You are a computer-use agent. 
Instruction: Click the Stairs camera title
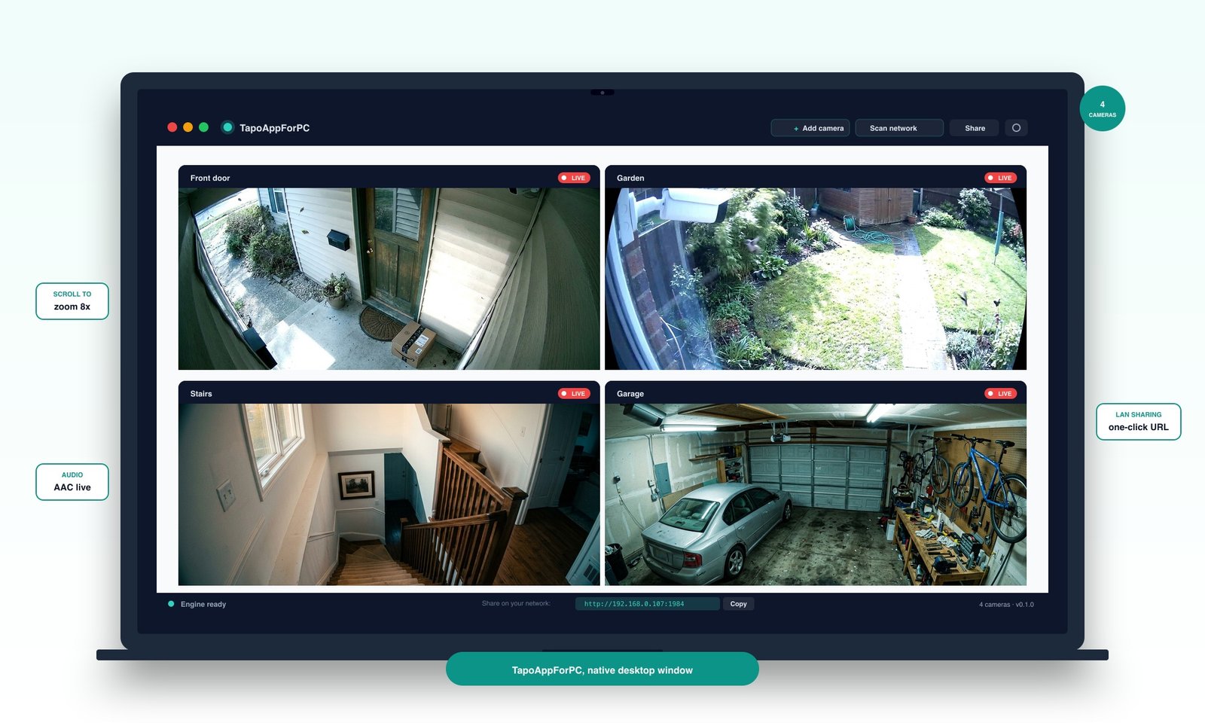(x=201, y=394)
